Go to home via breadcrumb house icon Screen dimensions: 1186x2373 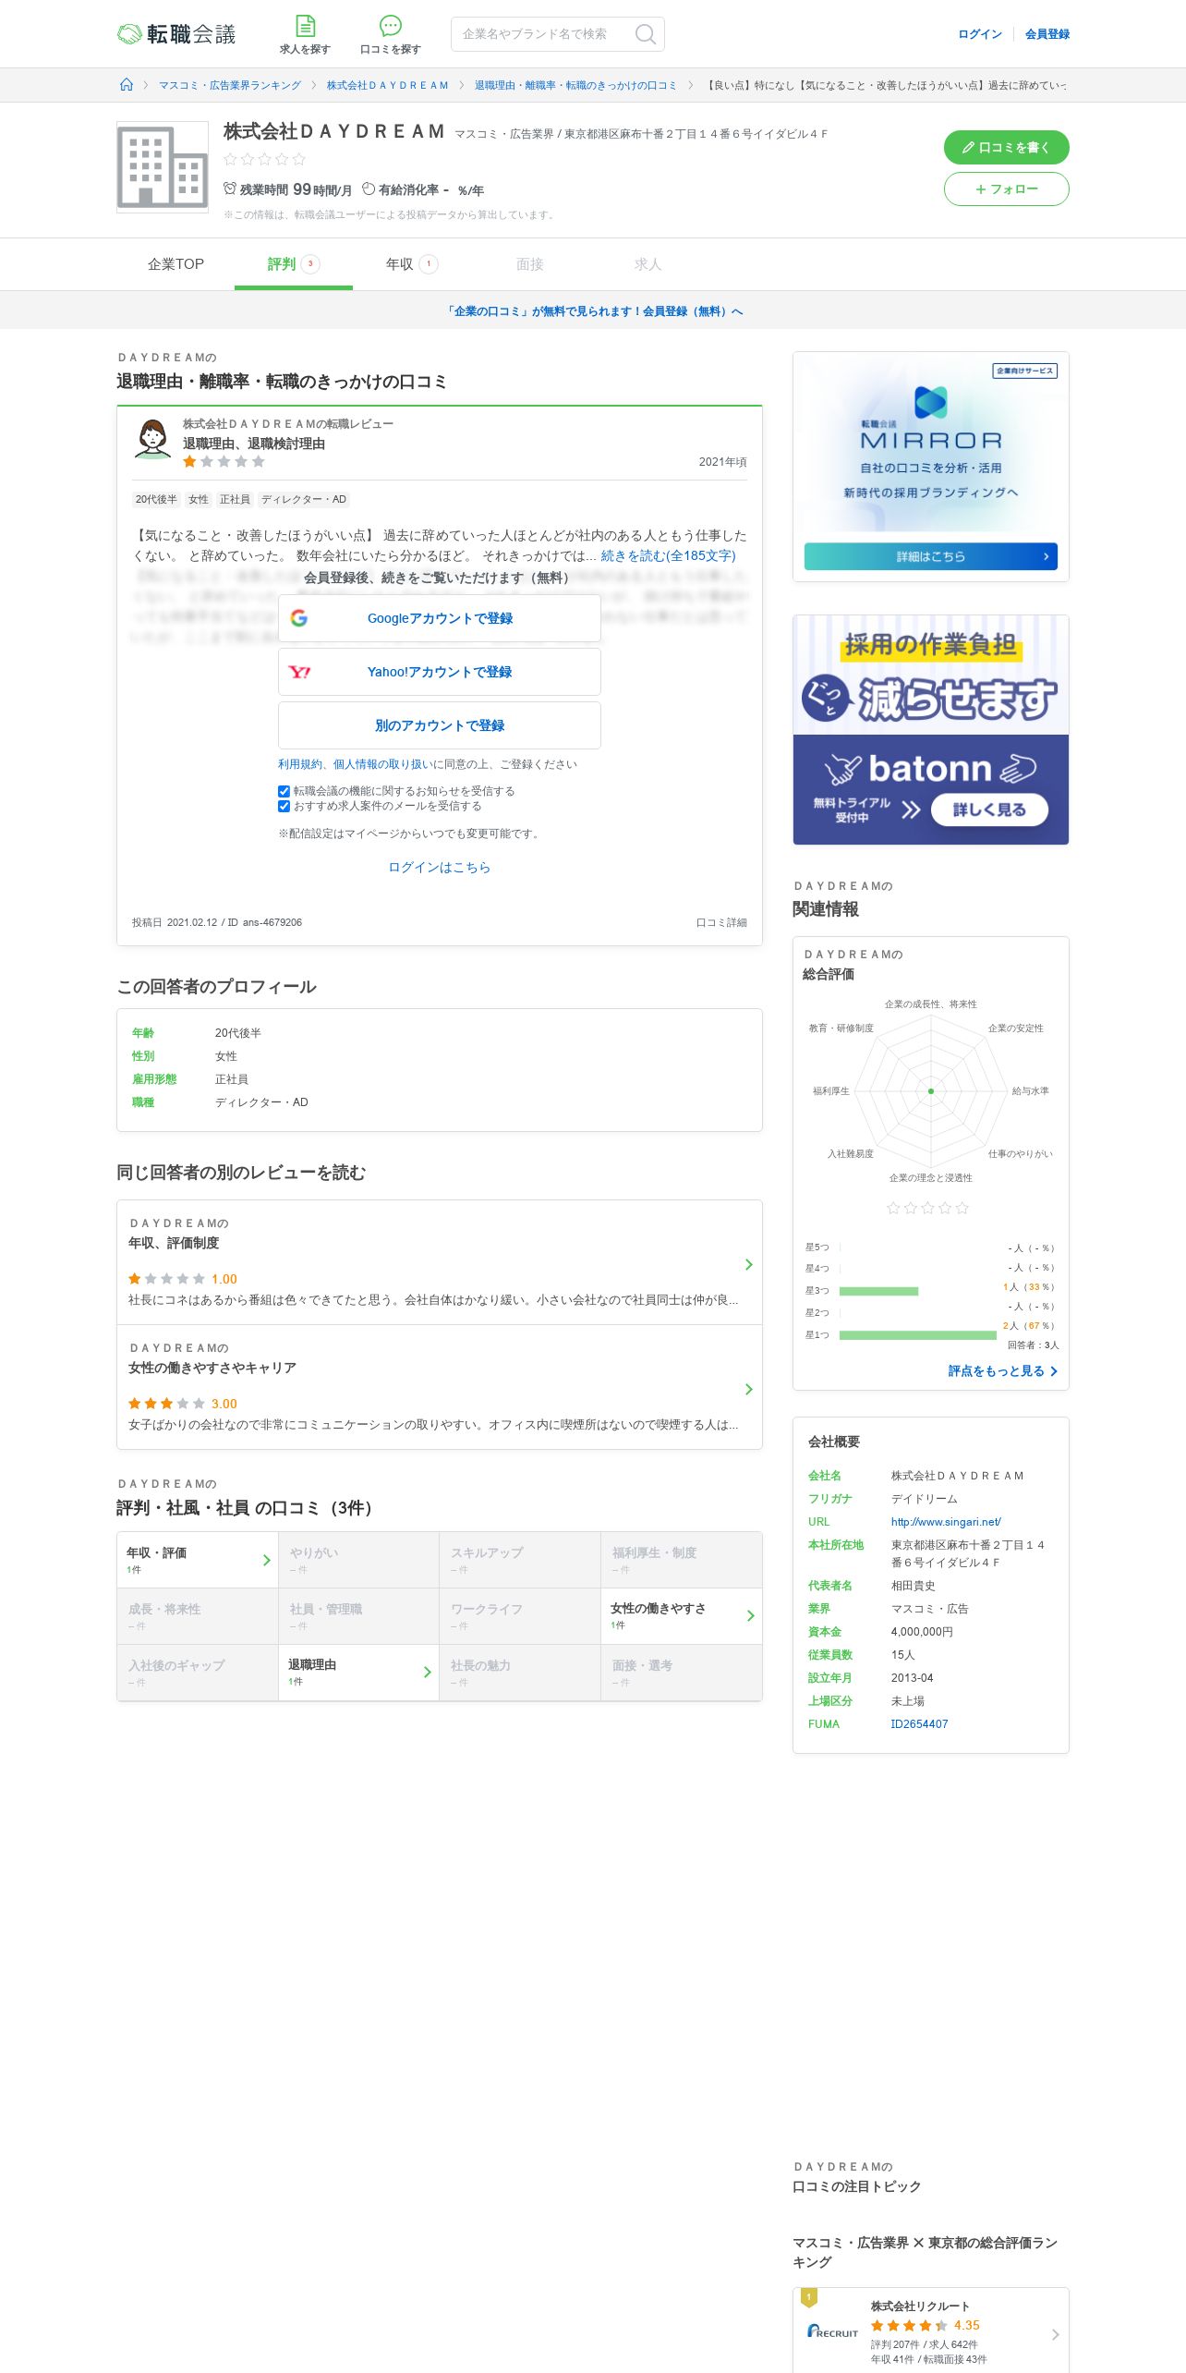[127, 85]
